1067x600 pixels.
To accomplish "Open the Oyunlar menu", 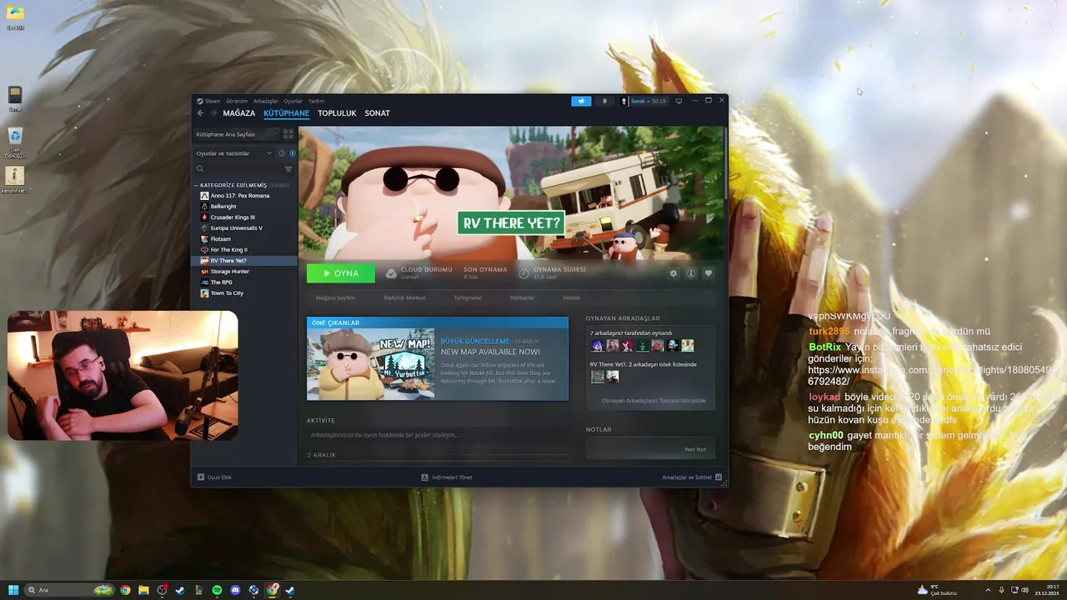I will click(x=293, y=101).
